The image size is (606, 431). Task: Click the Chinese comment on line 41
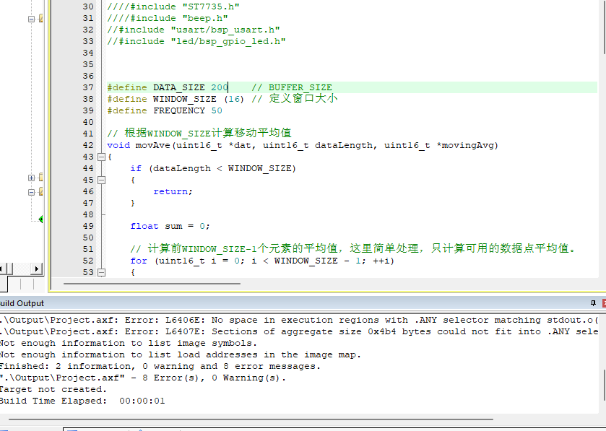[x=199, y=134]
